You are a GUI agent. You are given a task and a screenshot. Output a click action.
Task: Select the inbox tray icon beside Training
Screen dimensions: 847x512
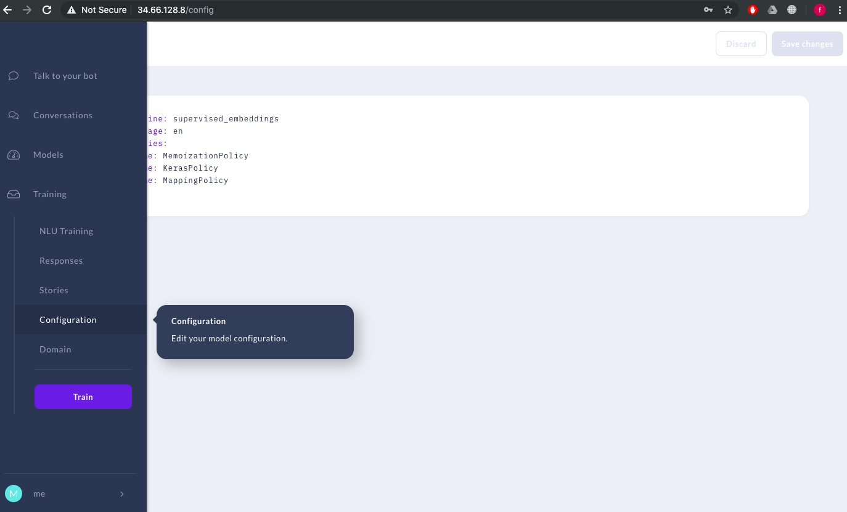13,194
